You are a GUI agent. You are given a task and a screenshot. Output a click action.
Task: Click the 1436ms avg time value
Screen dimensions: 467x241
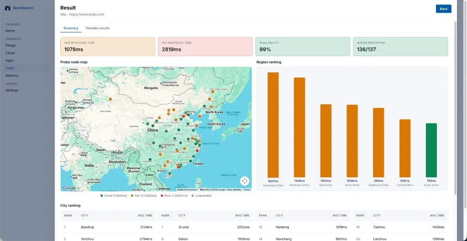point(438,227)
